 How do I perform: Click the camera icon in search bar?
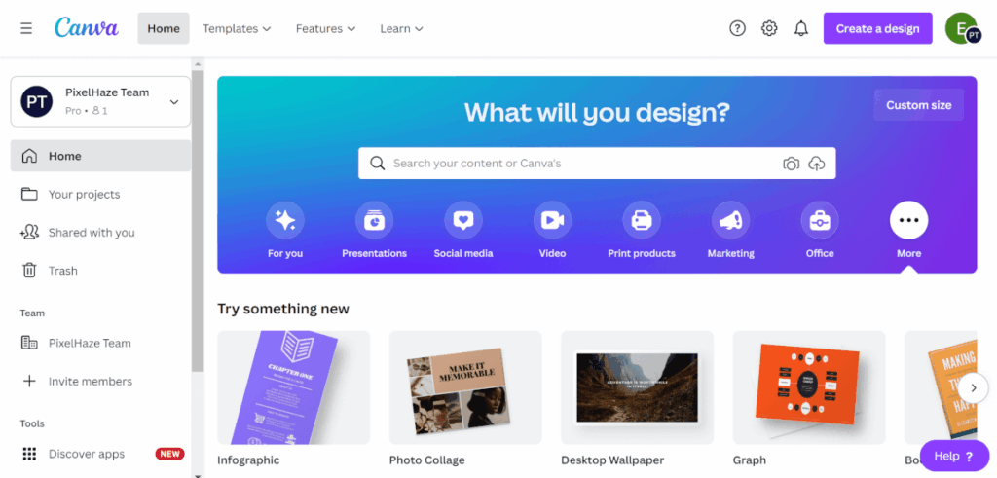[791, 164]
